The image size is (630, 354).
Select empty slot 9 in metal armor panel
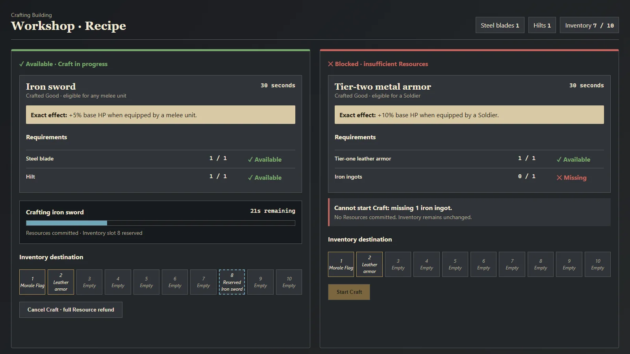pos(569,264)
